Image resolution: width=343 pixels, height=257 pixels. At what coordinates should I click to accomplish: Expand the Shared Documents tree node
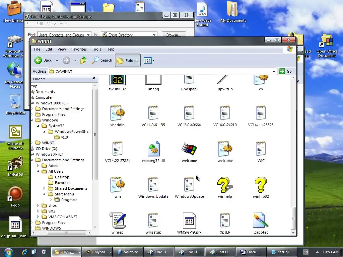[x=44, y=188]
